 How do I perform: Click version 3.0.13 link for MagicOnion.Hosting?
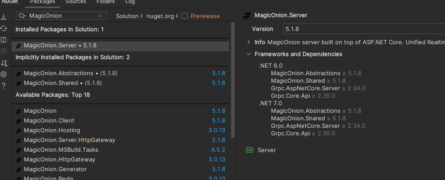217,130
